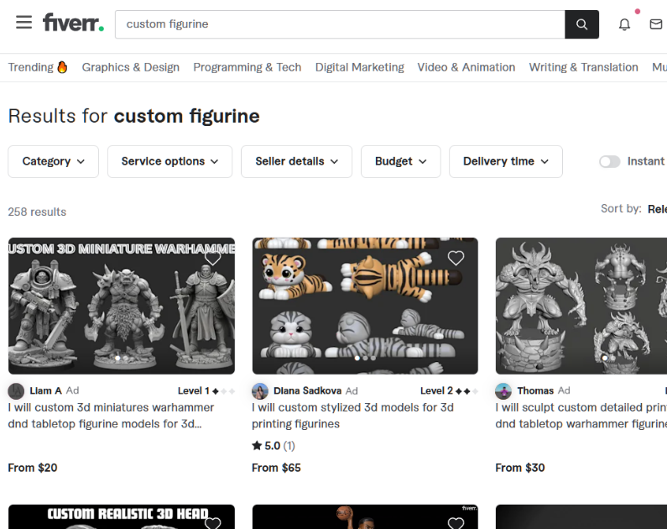
Task: Click the '258 results' count
Action: [37, 212]
